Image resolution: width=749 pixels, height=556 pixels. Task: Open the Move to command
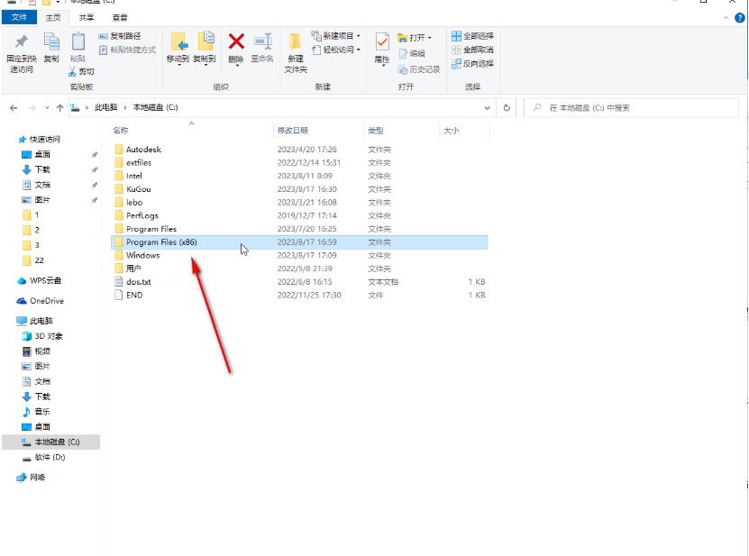click(178, 48)
